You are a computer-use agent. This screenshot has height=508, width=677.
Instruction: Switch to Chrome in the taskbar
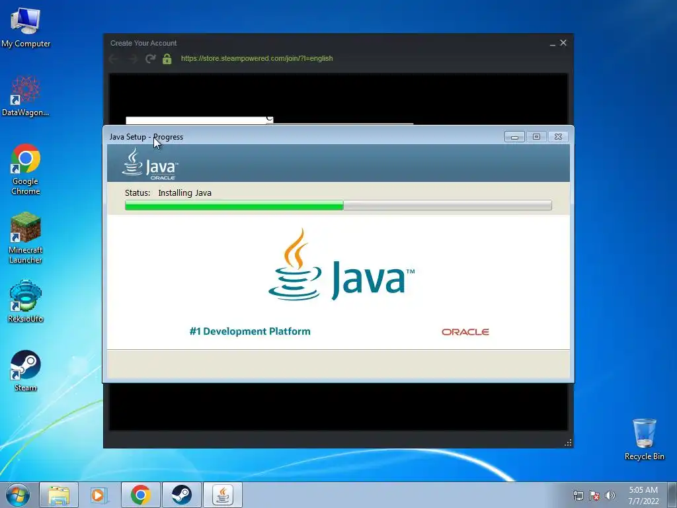tap(140, 495)
